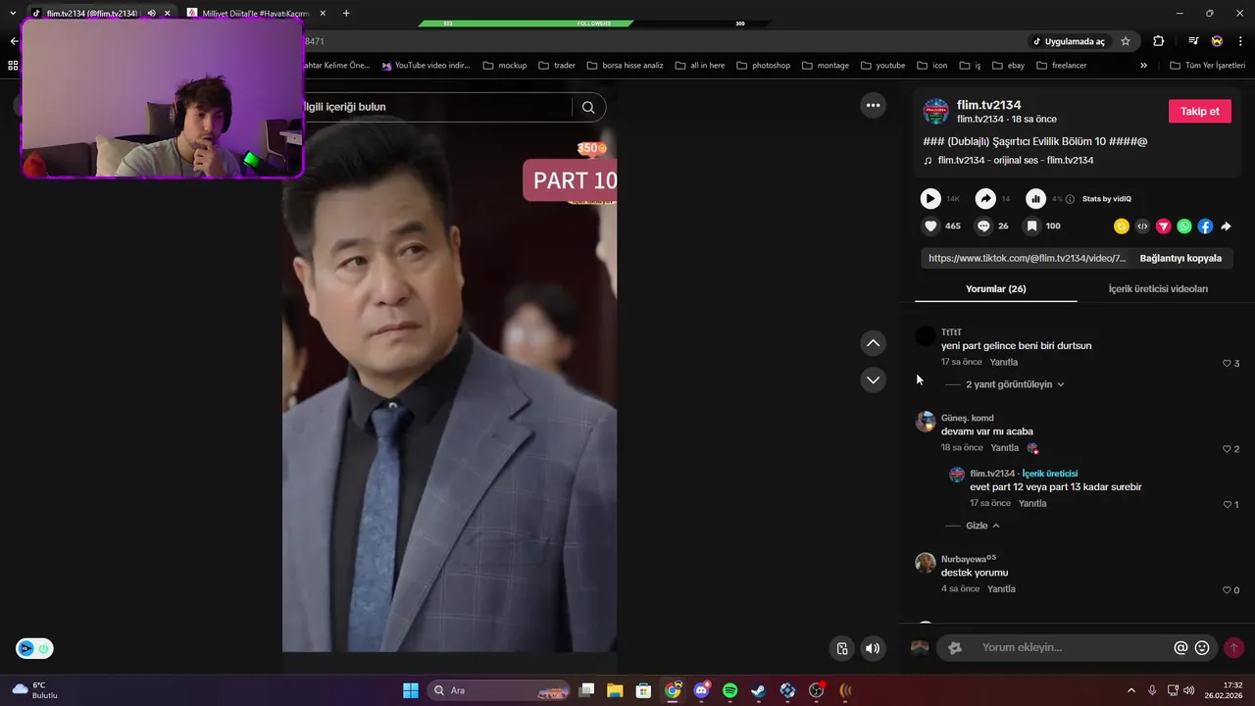Expand 2 yanıt görüntüleyin replies
Image resolution: width=1255 pixels, height=706 pixels.
pos(1015,384)
